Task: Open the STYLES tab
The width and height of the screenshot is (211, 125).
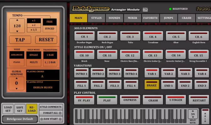Action: (96, 18)
